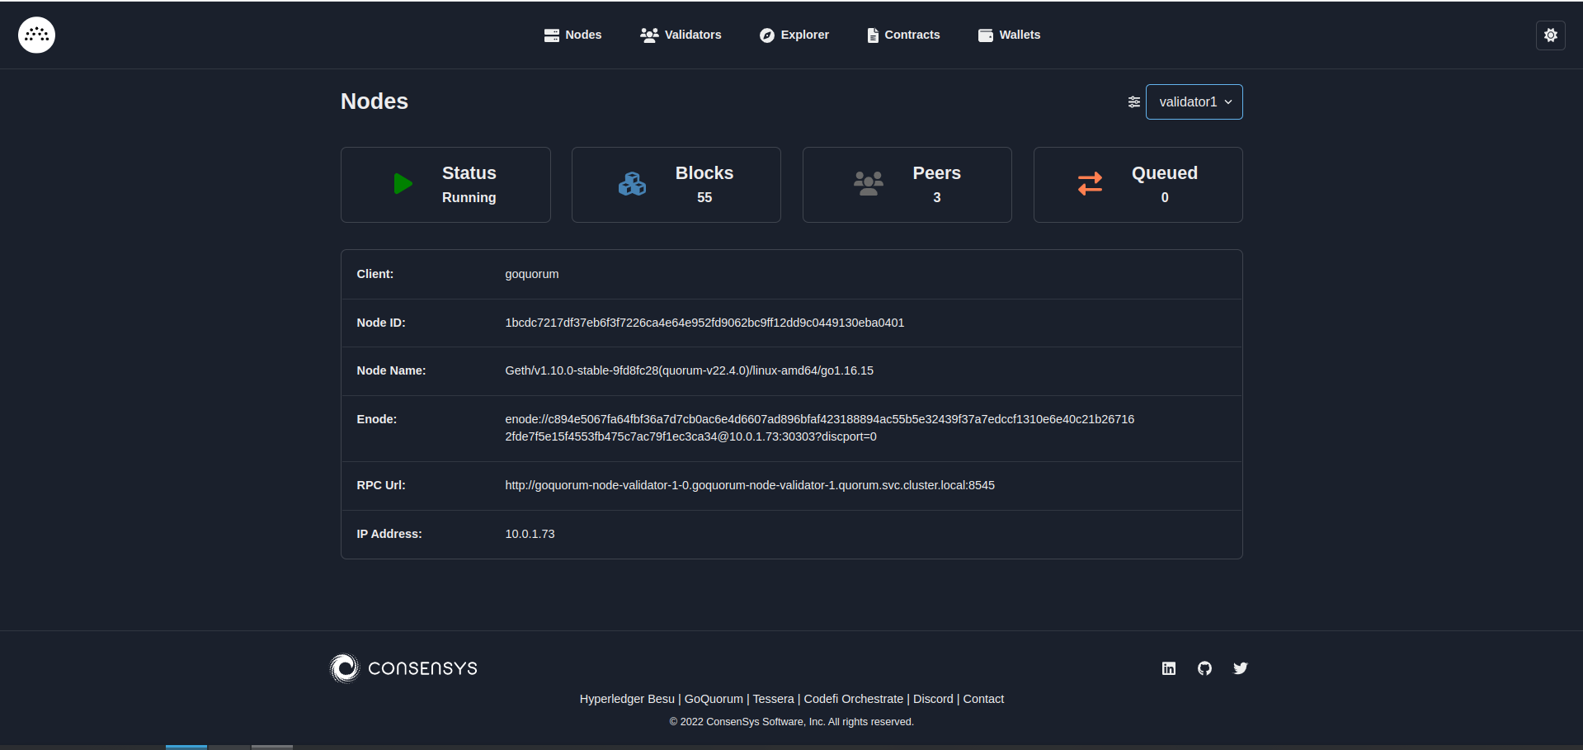Open the Explorer navigation link

click(794, 35)
